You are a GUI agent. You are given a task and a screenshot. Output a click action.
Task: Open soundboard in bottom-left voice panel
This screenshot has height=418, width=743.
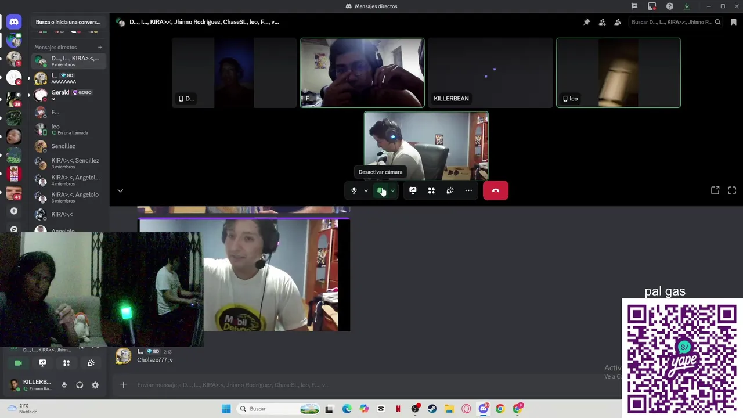tap(91, 363)
